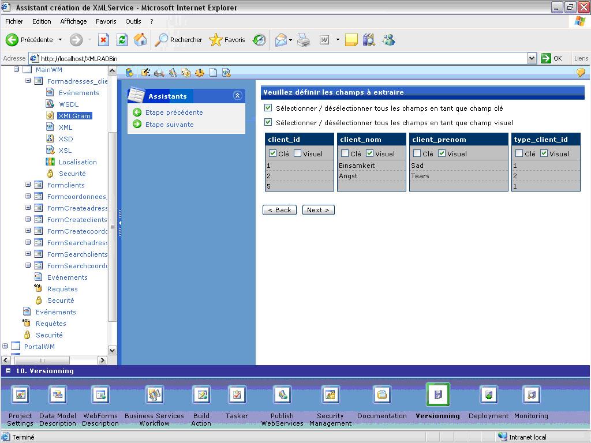This screenshot has width=591, height=443.
Task: Open the address bar dropdown arrow
Action: (x=532, y=58)
